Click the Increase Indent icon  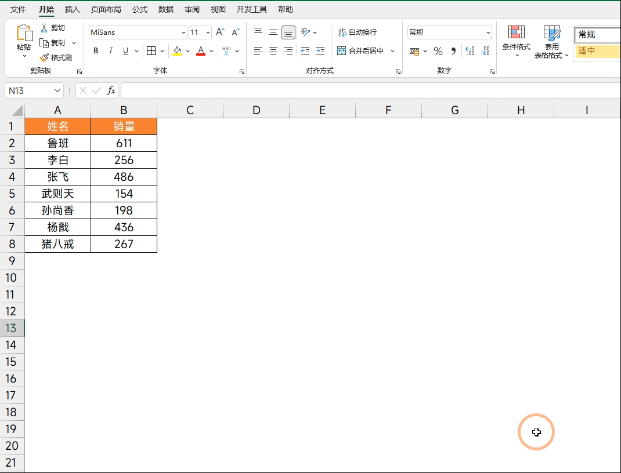(x=320, y=50)
